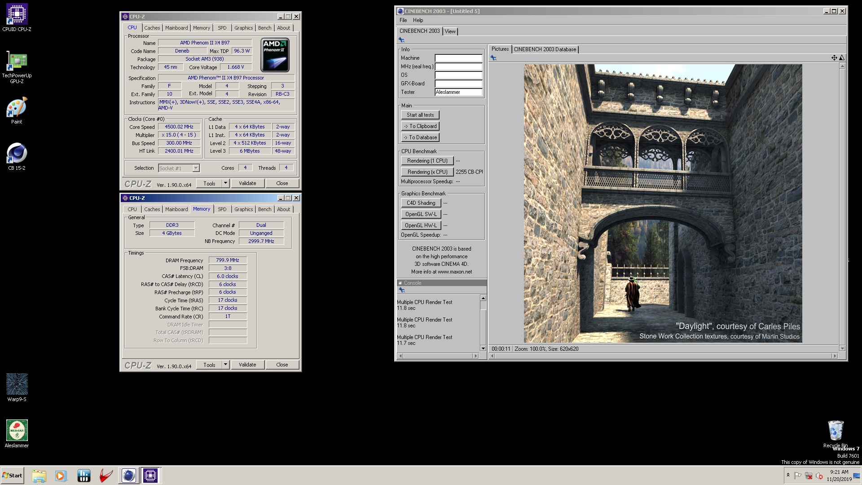The width and height of the screenshot is (862, 485).
Task: Select Graphics tab in bottom CPU-Z window
Action: [x=243, y=209]
